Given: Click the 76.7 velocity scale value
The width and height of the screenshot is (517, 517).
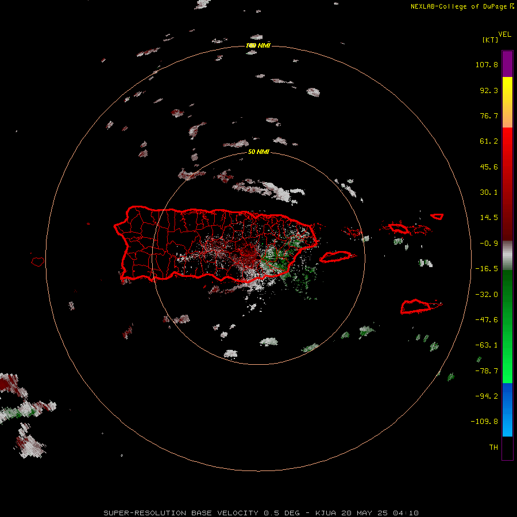Looking at the screenshot, I should click(x=489, y=115).
